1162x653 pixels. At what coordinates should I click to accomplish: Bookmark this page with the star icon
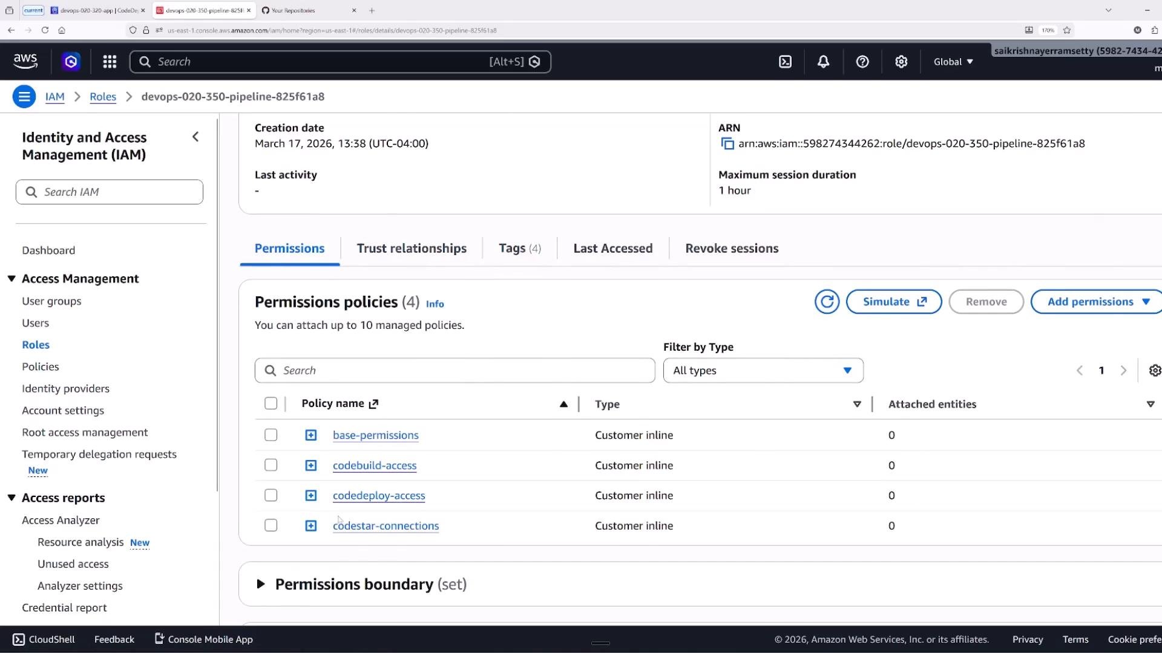[1067, 30]
